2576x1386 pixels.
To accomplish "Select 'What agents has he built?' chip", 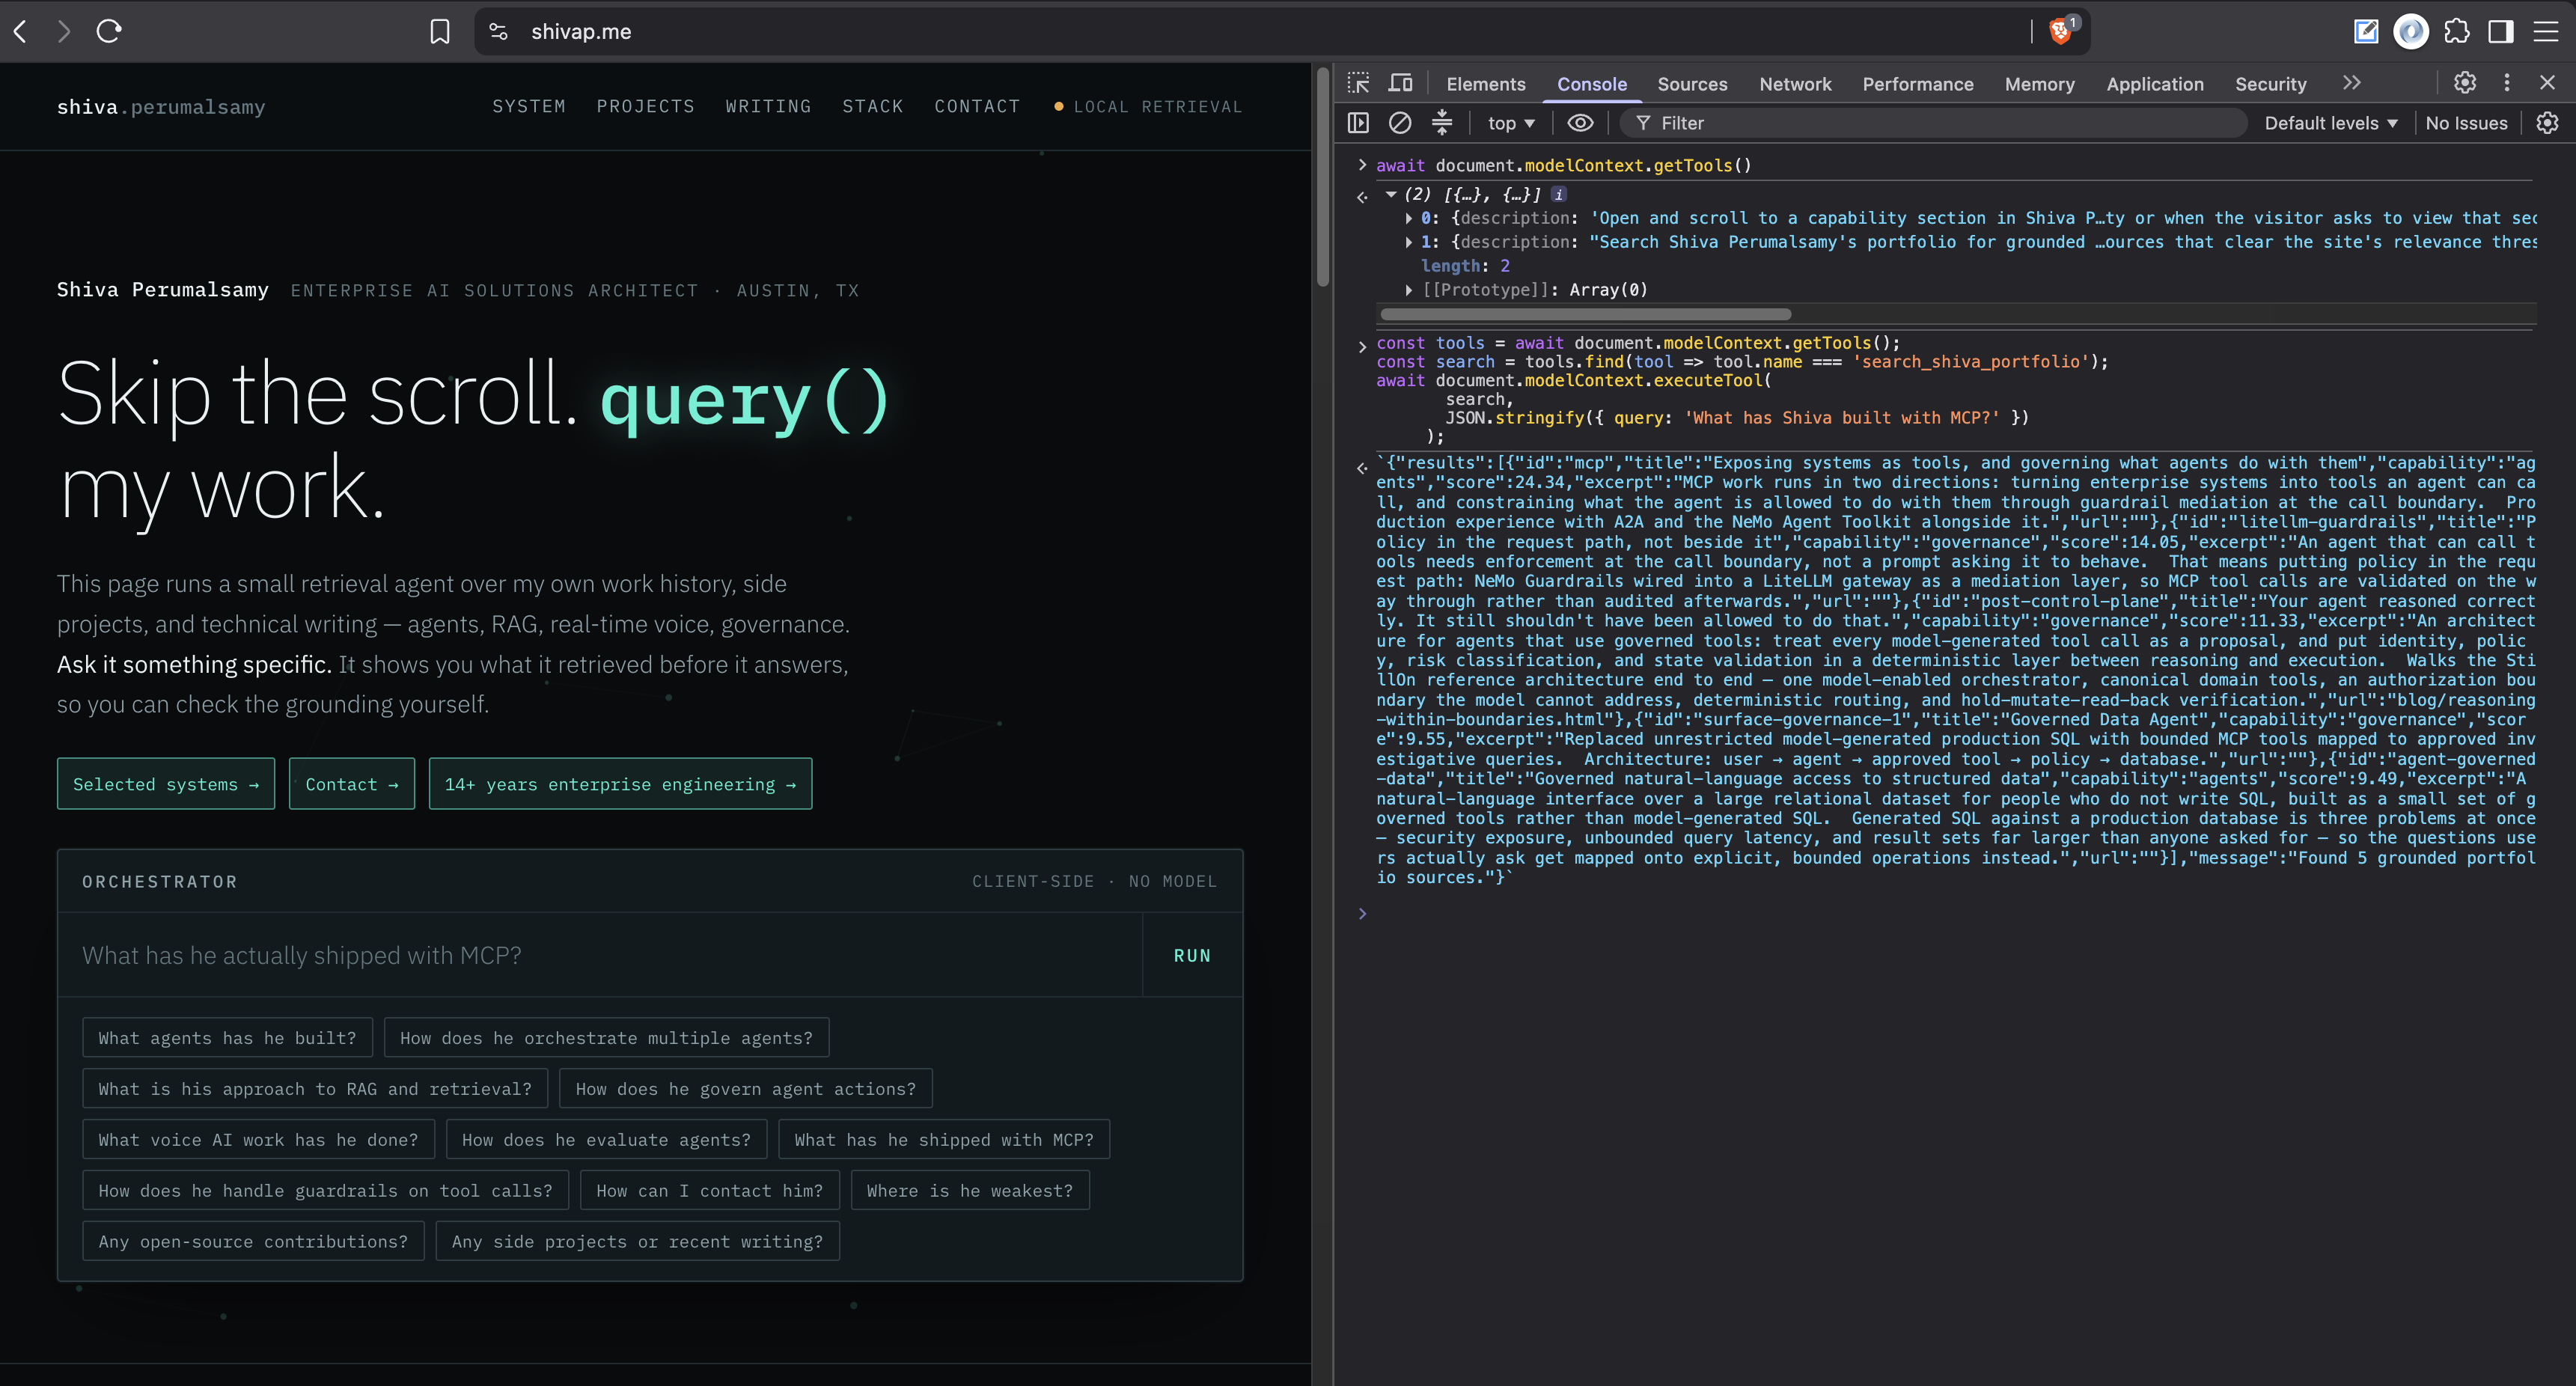I will click(x=227, y=1038).
